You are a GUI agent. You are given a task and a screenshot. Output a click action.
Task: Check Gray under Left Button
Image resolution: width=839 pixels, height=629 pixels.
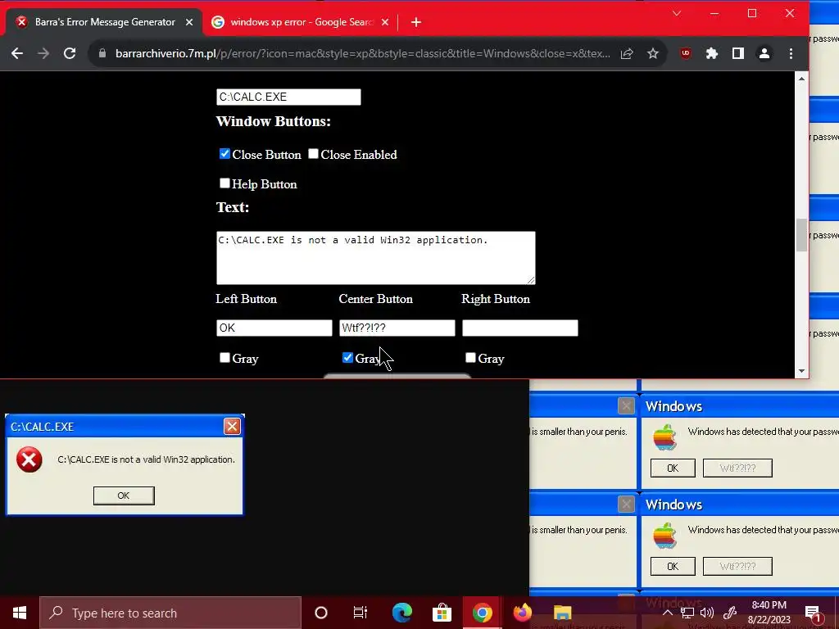pos(224,358)
